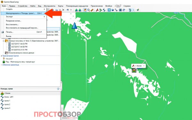
Task: Click the first green send-to-device icon
Action: pyautogui.click(x=76, y=10)
